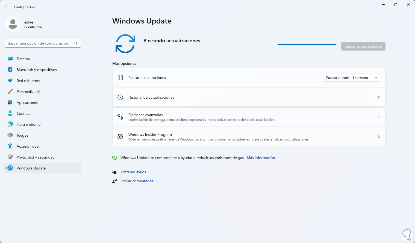This screenshot has height=243, width=415.
Task: Click the gears icon for Opciones avanzadas
Action: [120, 117]
